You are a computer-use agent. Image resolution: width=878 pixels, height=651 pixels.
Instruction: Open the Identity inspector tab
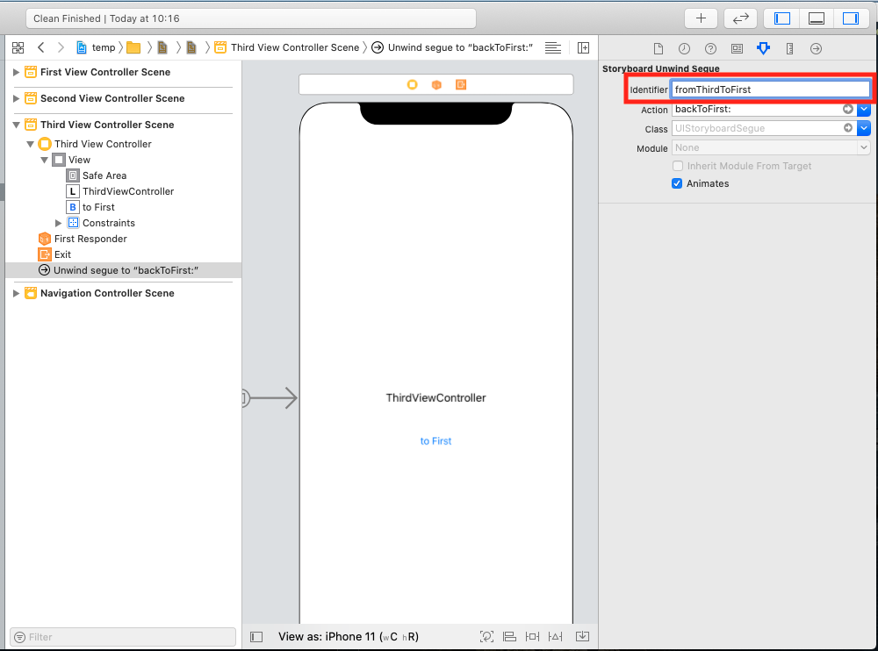pos(737,49)
